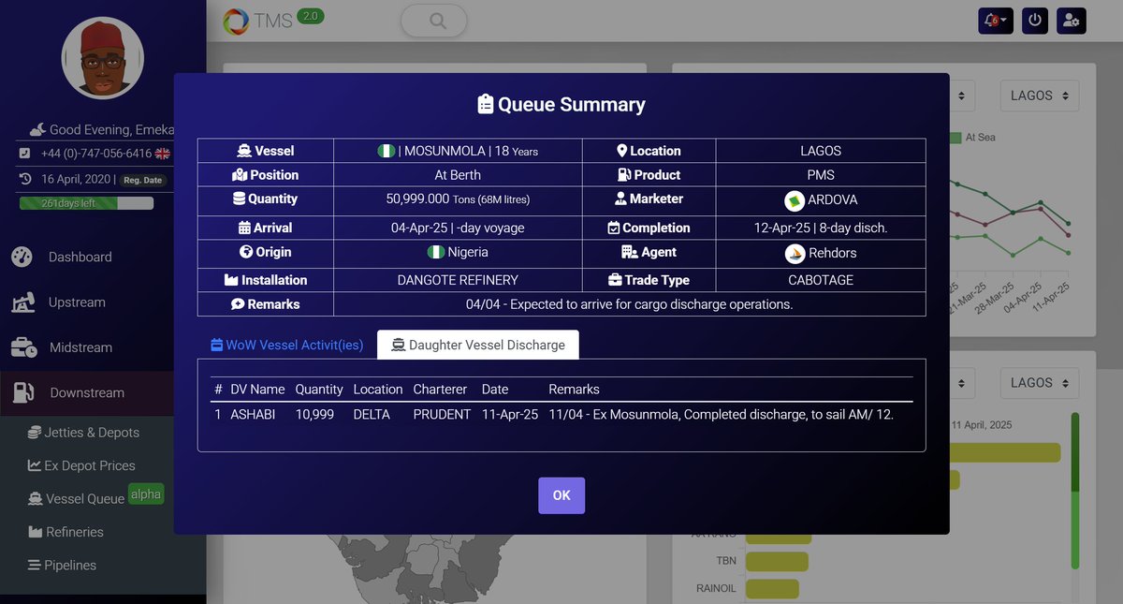Click the RAINOIL bar in background chart
This screenshot has height=604, width=1123.
pos(772,588)
